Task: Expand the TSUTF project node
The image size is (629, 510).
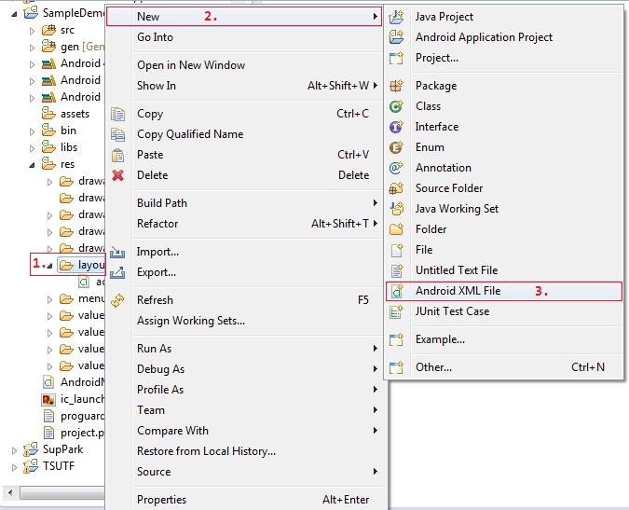Action: click(x=14, y=466)
